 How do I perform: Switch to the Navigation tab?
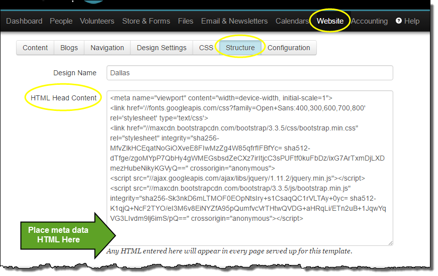(x=107, y=48)
